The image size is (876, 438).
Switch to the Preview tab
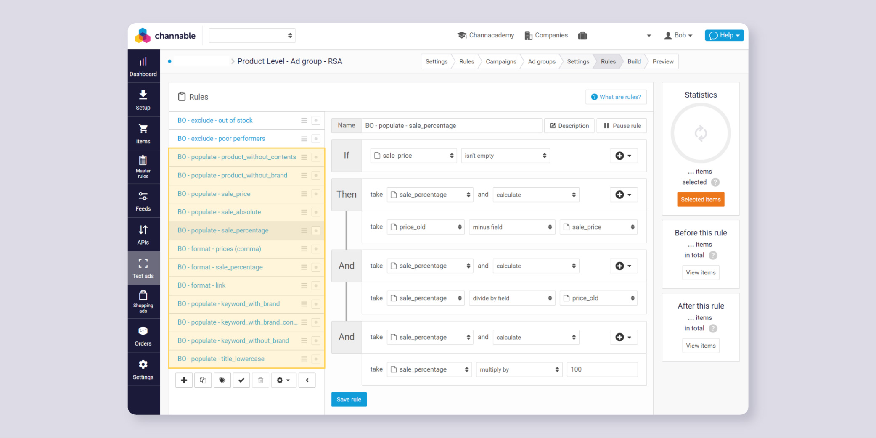(662, 61)
